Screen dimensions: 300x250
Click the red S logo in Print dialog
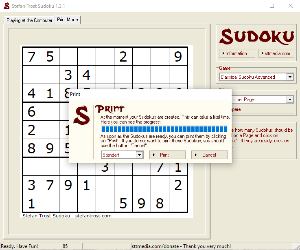click(x=82, y=115)
